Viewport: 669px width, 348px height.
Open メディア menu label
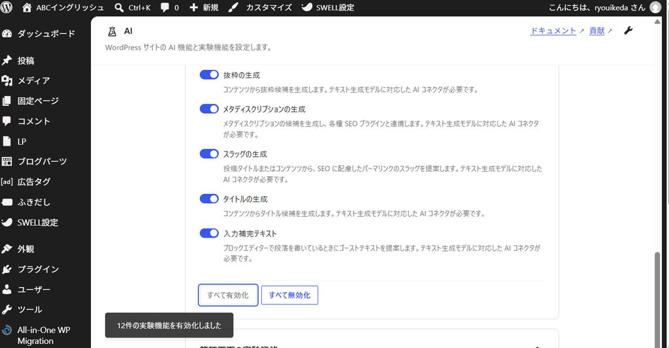(x=34, y=80)
